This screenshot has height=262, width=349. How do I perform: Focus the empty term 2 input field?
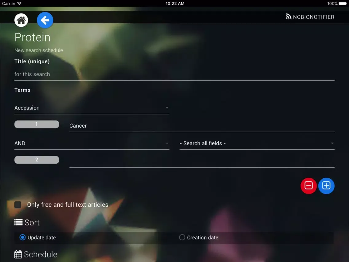[x=202, y=161]
